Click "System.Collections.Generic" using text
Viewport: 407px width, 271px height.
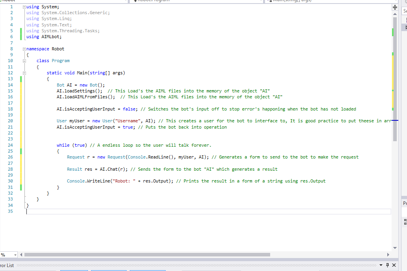75,13
